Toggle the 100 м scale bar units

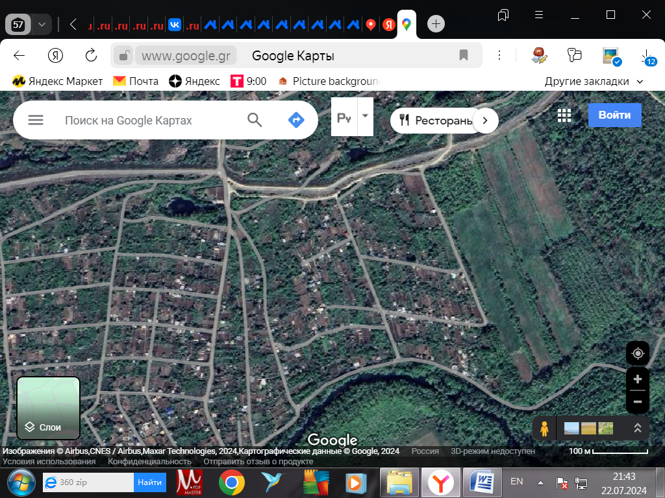point(608,451)
